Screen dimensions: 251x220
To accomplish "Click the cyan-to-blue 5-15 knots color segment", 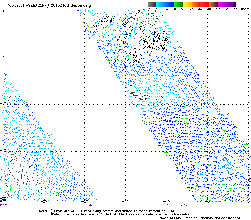I will [165, 4].
